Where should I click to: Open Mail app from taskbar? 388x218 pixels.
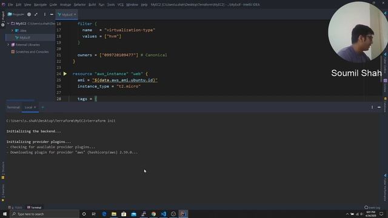point(133,214)
